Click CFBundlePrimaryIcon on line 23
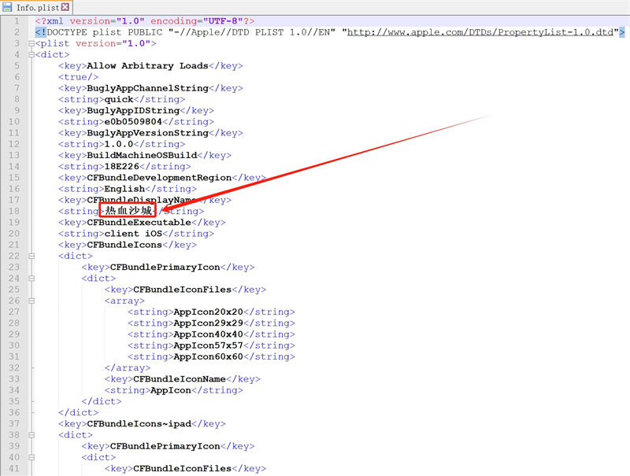This screenshot has width=630, height=476. click(165, 268)
